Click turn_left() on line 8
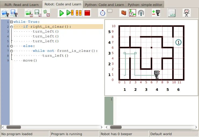The image size is (199, 137). click(55, 56)
